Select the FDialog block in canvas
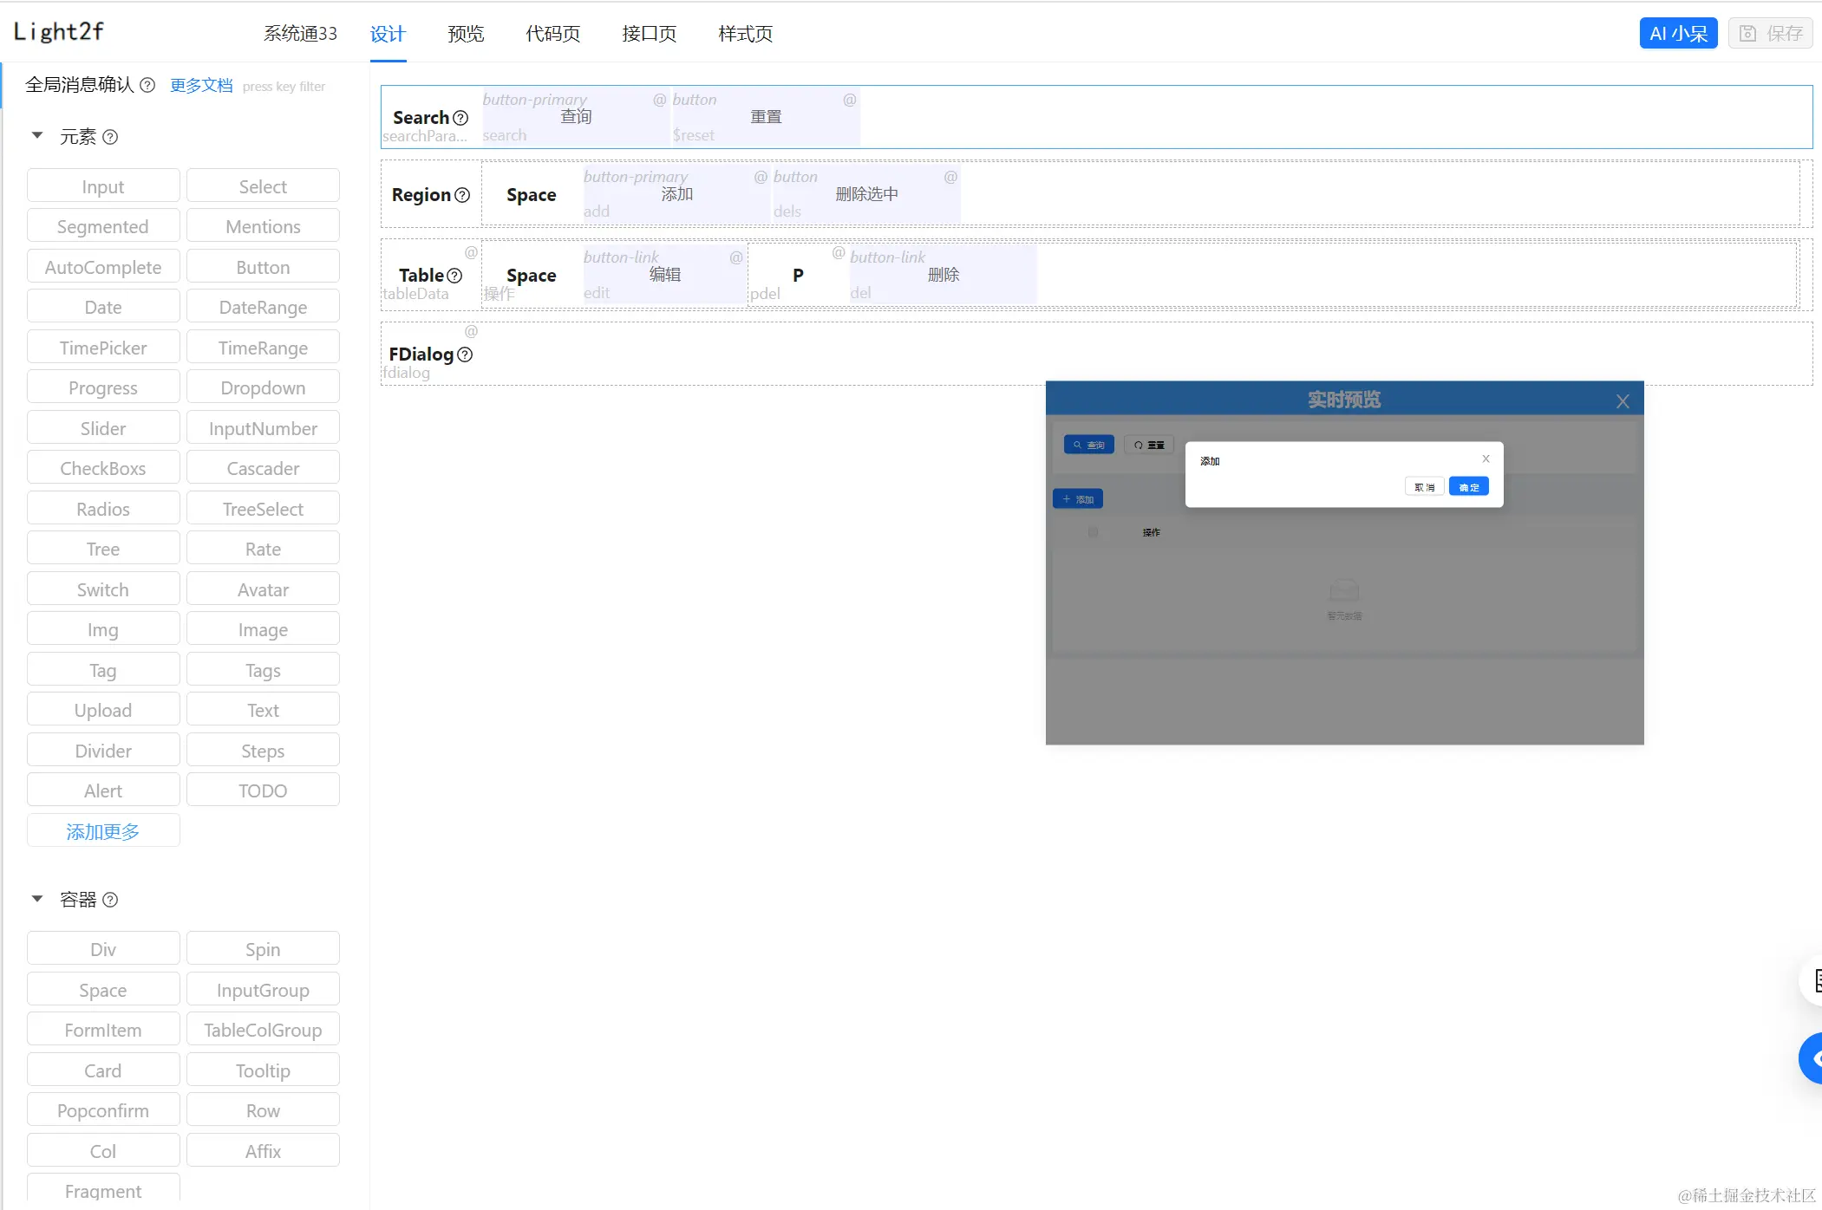The height and width of the screenshot is (1210, 1822). (1096, 354)
